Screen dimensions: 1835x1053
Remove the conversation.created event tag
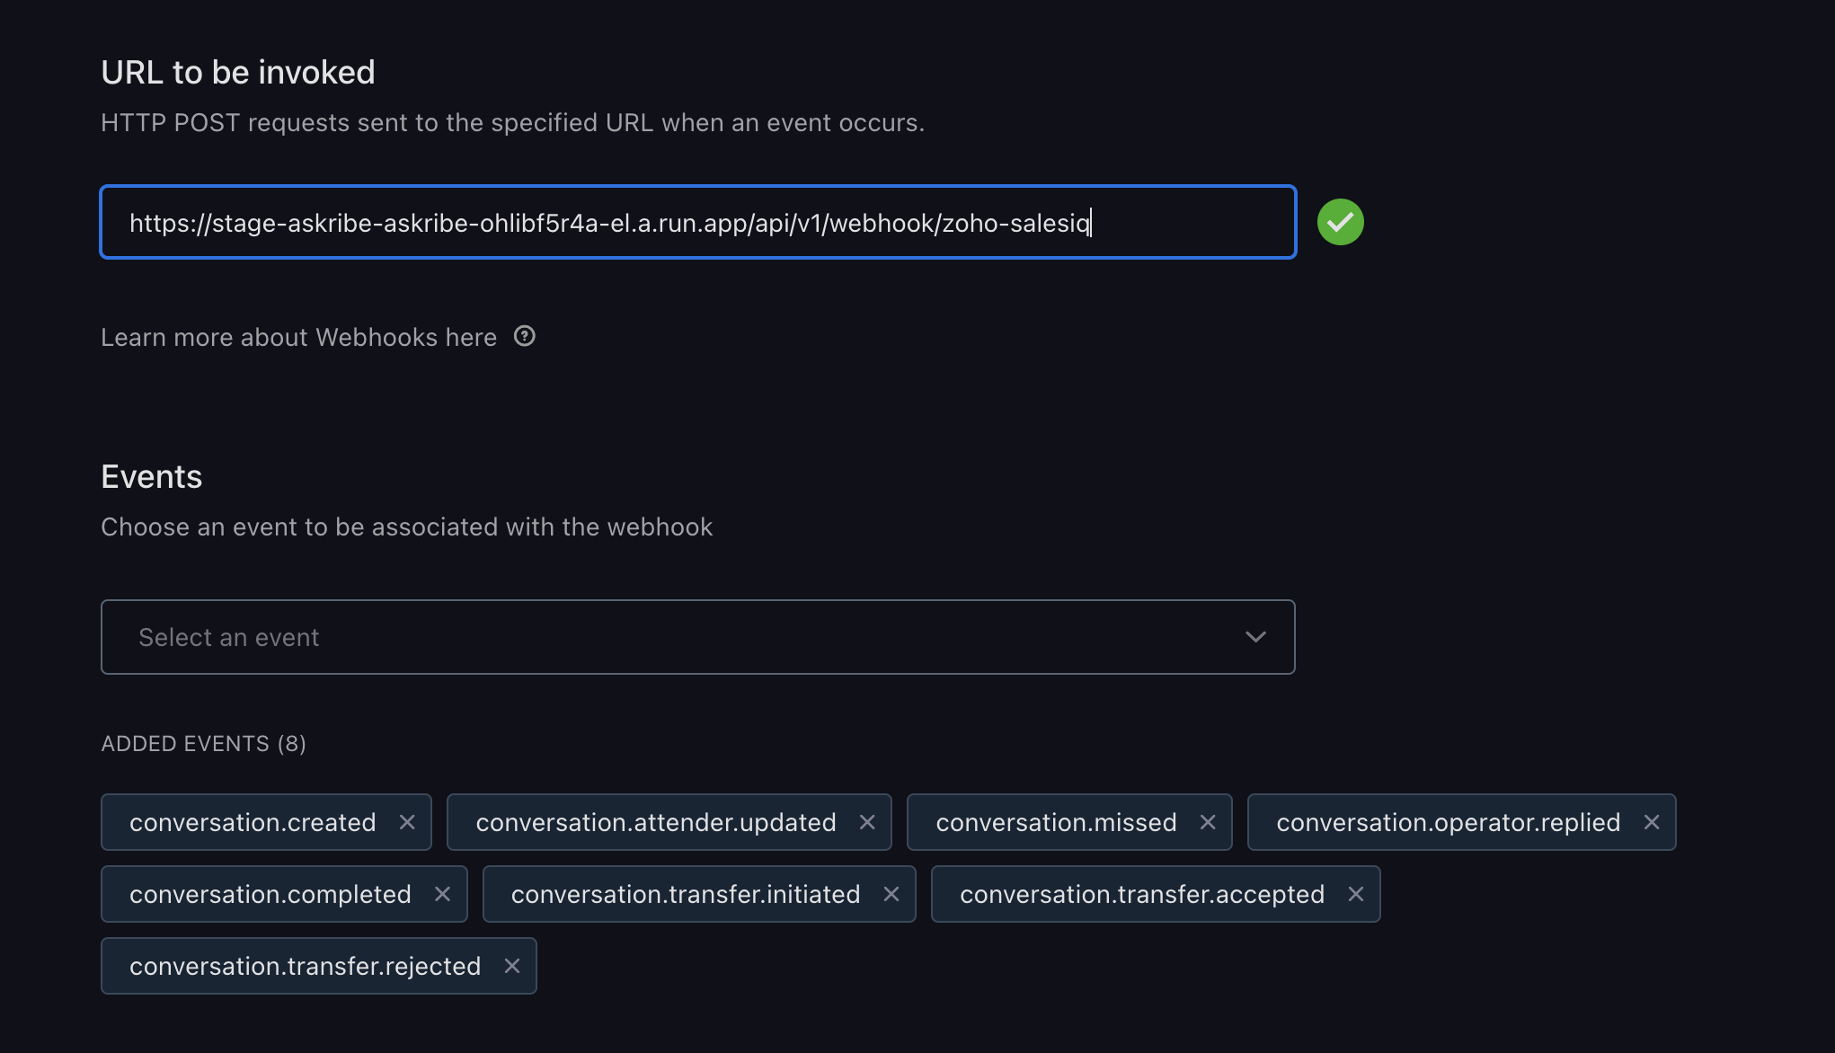coord(407,822)
